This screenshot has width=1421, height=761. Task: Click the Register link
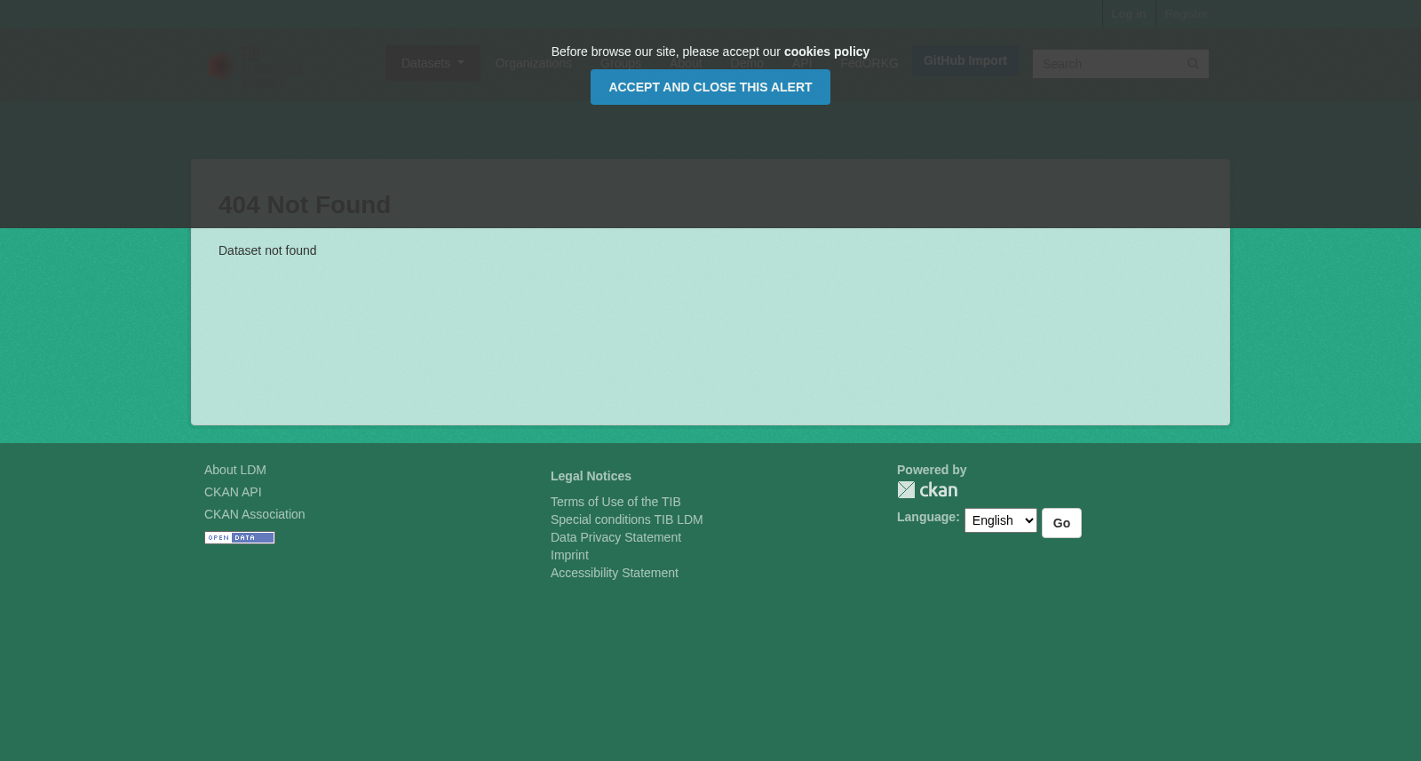1186,13
